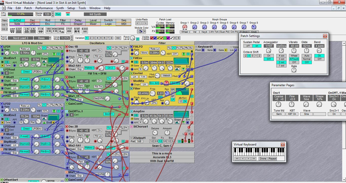Open the Module Color dropdown arrow
The width and height of the screenshot is (346, 183).
click(145, 31)
